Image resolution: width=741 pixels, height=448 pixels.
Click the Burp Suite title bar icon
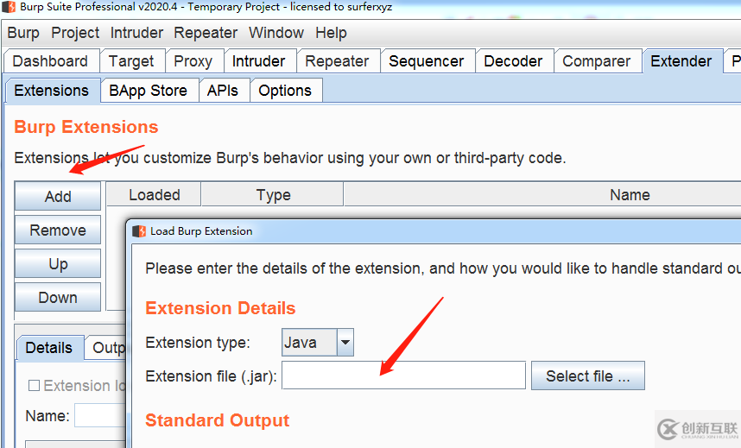[x=8, y=8]
